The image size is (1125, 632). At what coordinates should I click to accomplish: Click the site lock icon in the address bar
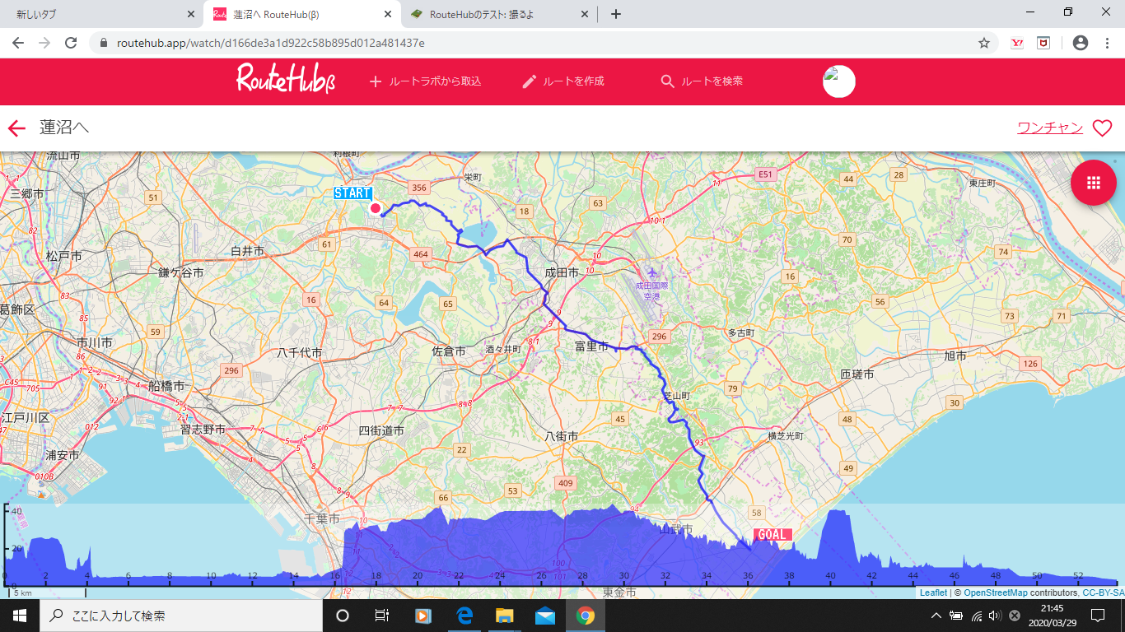coord(104,43)
